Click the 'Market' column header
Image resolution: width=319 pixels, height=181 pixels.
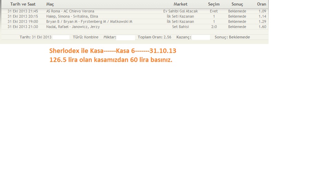[181, 4]
